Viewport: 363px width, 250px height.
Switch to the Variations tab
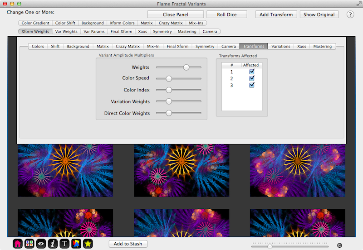tap(280, 47)
